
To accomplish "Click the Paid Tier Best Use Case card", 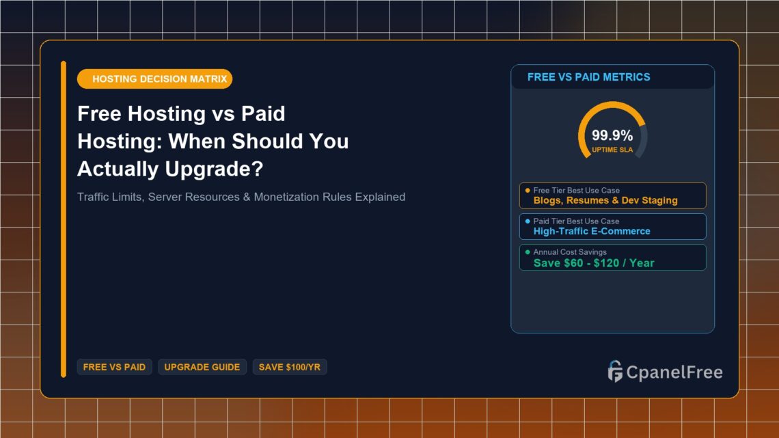I will coord(612,226).
